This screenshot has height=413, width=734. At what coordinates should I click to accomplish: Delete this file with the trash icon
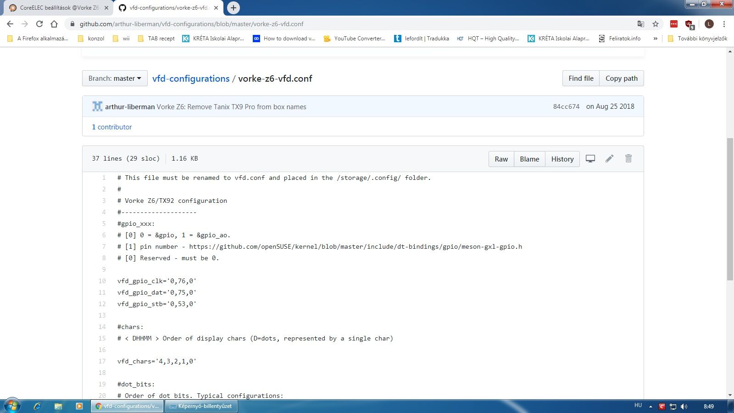[628, 158]
